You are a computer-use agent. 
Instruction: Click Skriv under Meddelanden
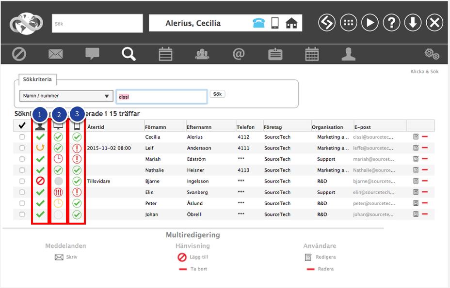[66, 257]
